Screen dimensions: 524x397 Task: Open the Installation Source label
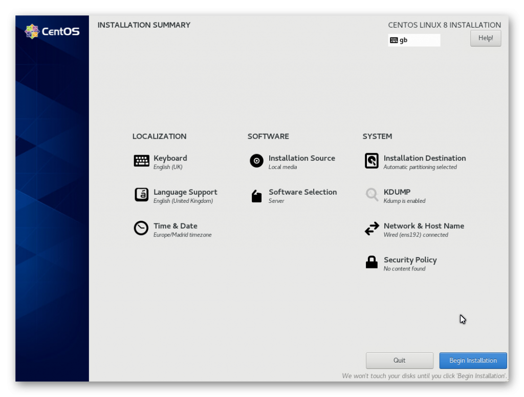(302, 158)
